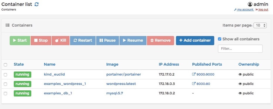Click IP address 172.17.0.2
273x109 pixels.
[x=167, y=74]
